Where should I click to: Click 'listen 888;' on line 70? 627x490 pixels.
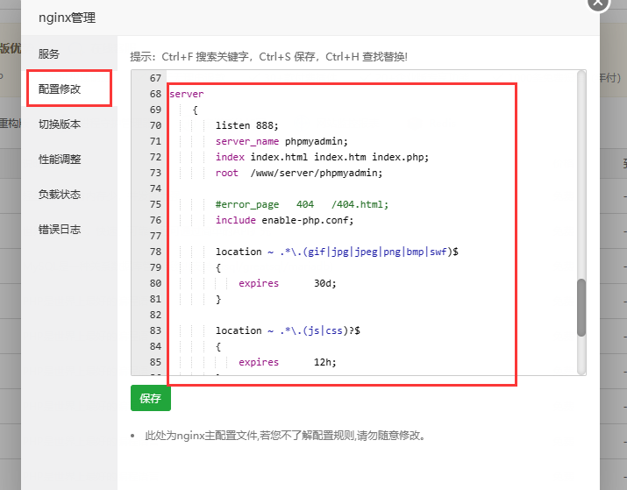pyautogui.click(x=246, y=125)
